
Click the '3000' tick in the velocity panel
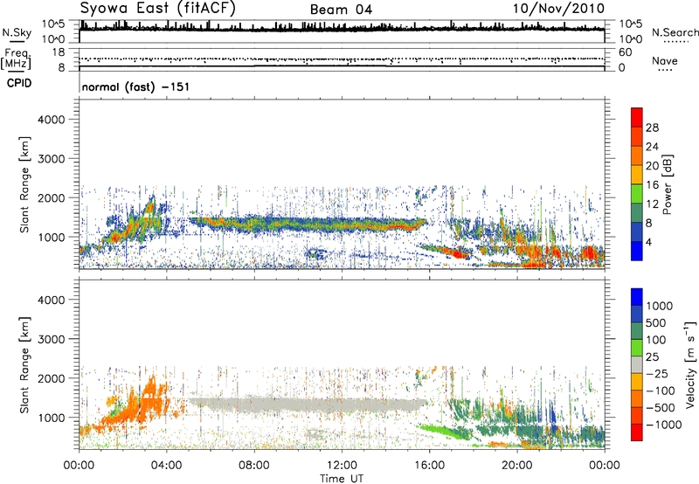coord(52,339)
